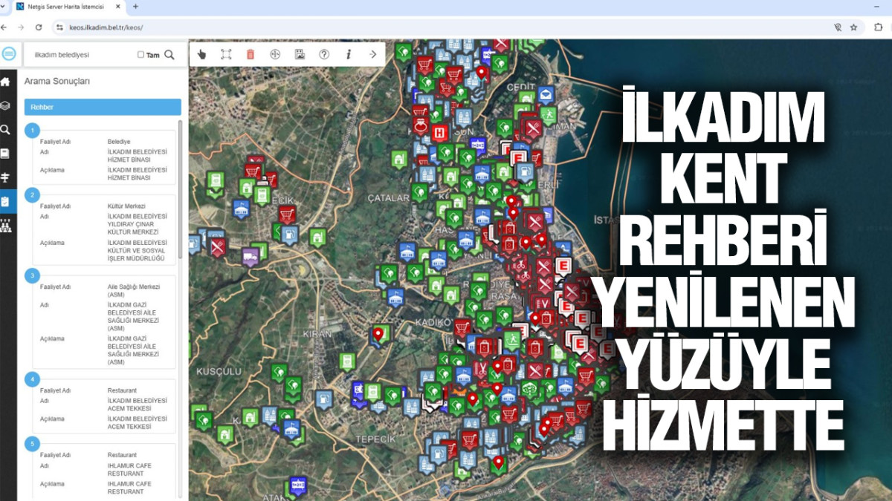The width and height of the screenshot is (892, 501).
Task: Click the magnifier search button
Action: pos(169,54)
